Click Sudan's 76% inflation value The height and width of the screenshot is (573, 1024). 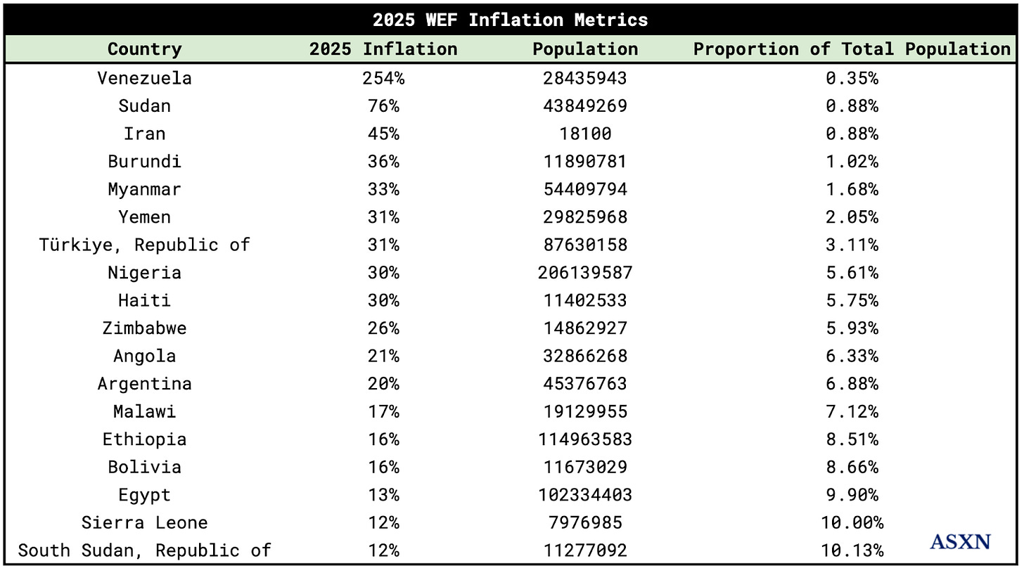click(x=383, y=106)
